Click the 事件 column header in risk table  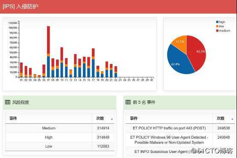pyautogui.click(x=13, y=118)
